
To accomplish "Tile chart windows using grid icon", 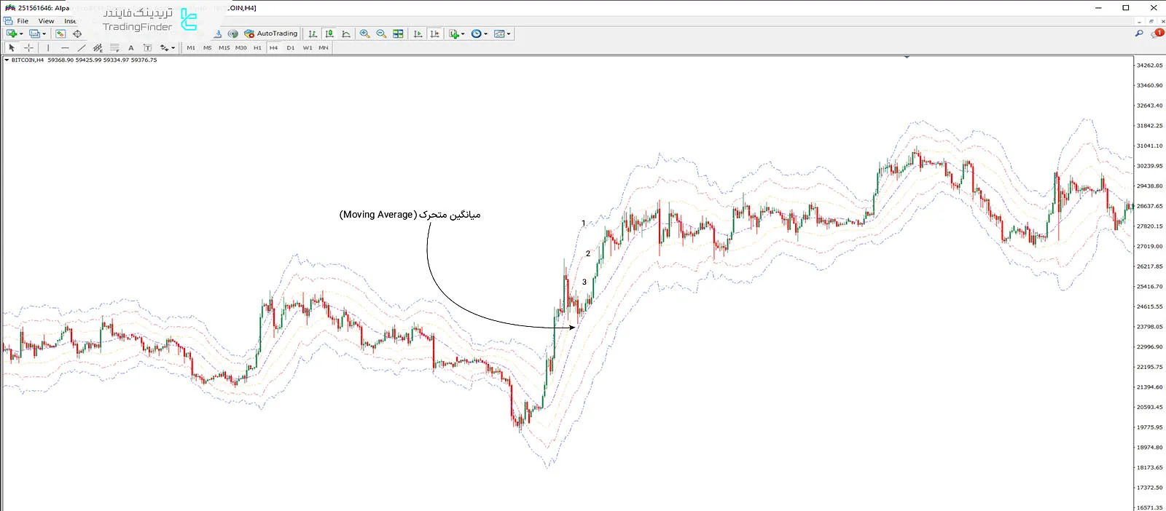I will click(398, 33).
